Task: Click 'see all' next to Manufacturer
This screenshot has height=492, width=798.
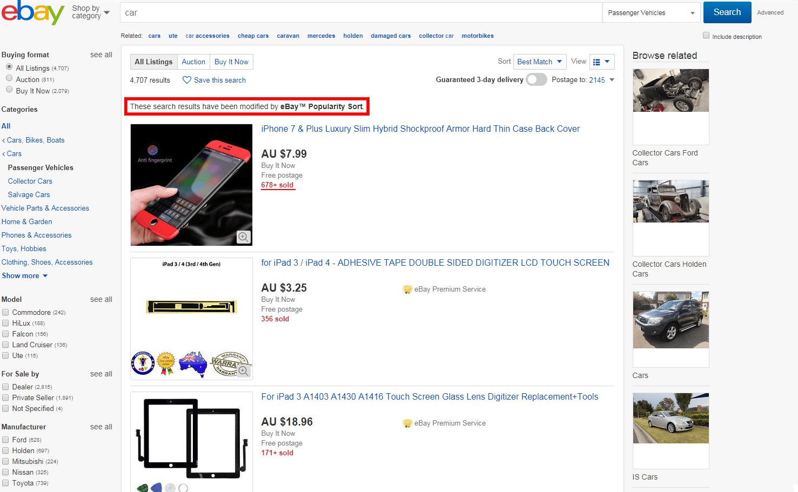Action: pyautogui.click(x=101, y=427)
